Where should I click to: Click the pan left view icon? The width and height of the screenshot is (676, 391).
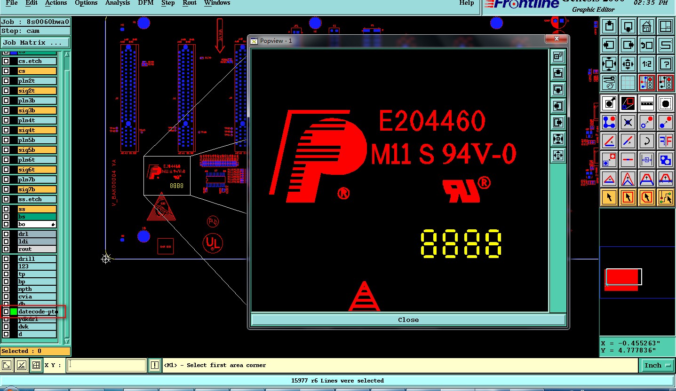click(x=609, y=46)
